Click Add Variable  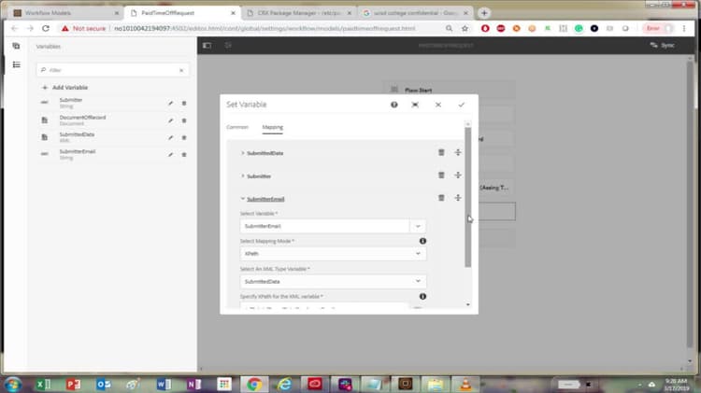[65, 88]
